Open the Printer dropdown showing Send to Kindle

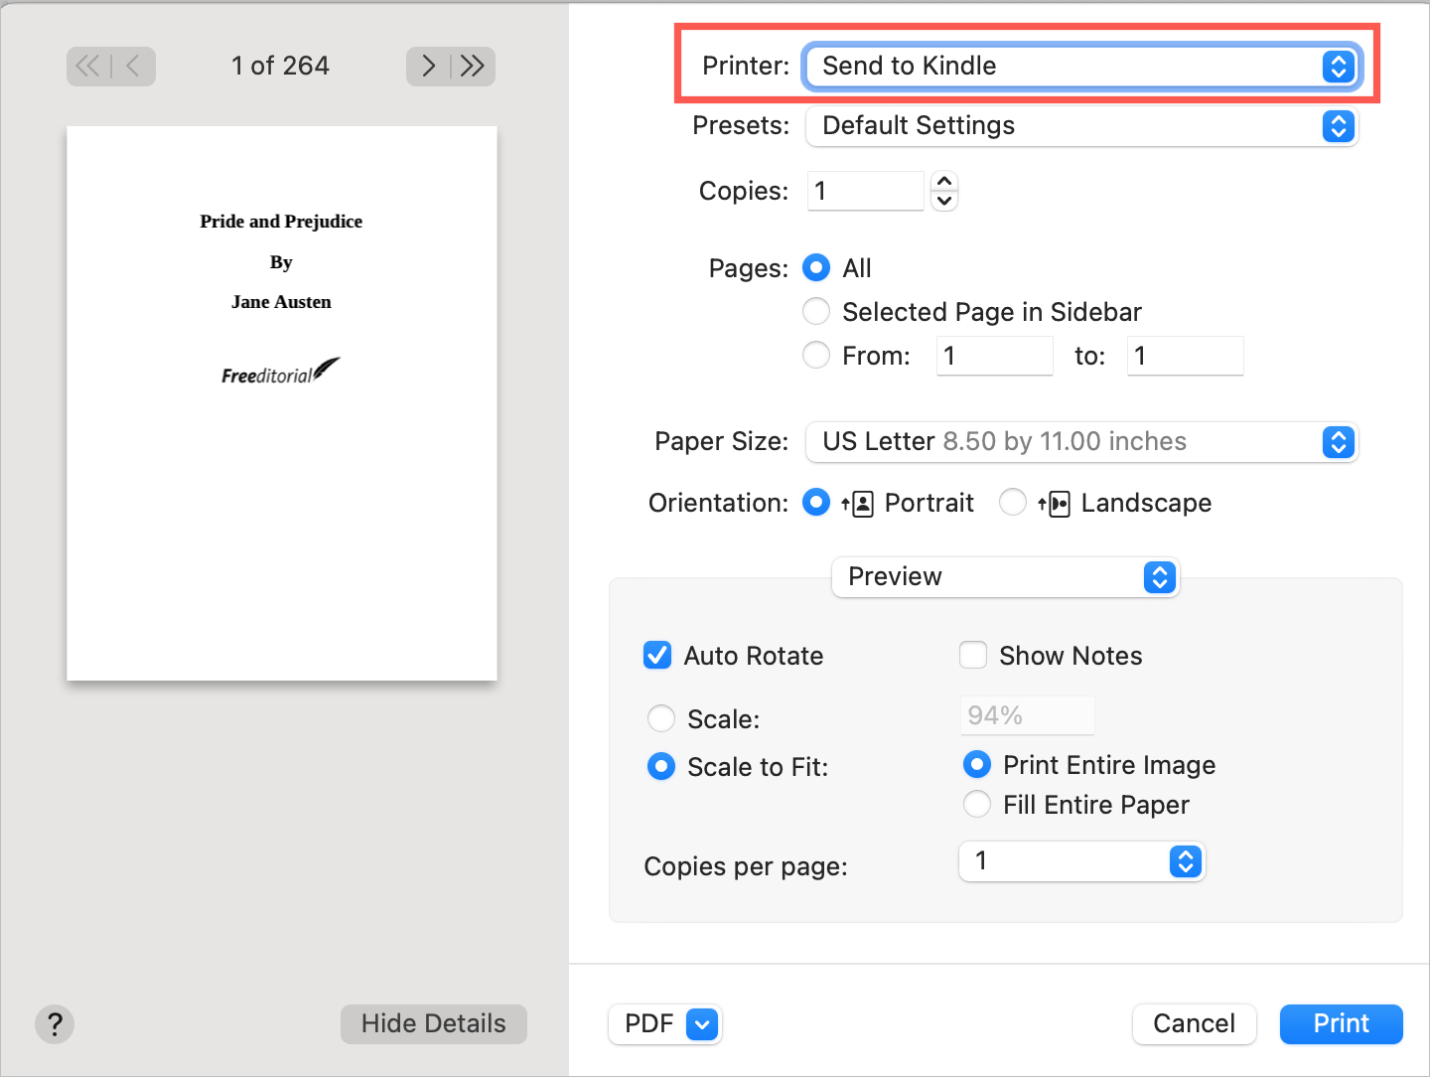click(1080, 67)
